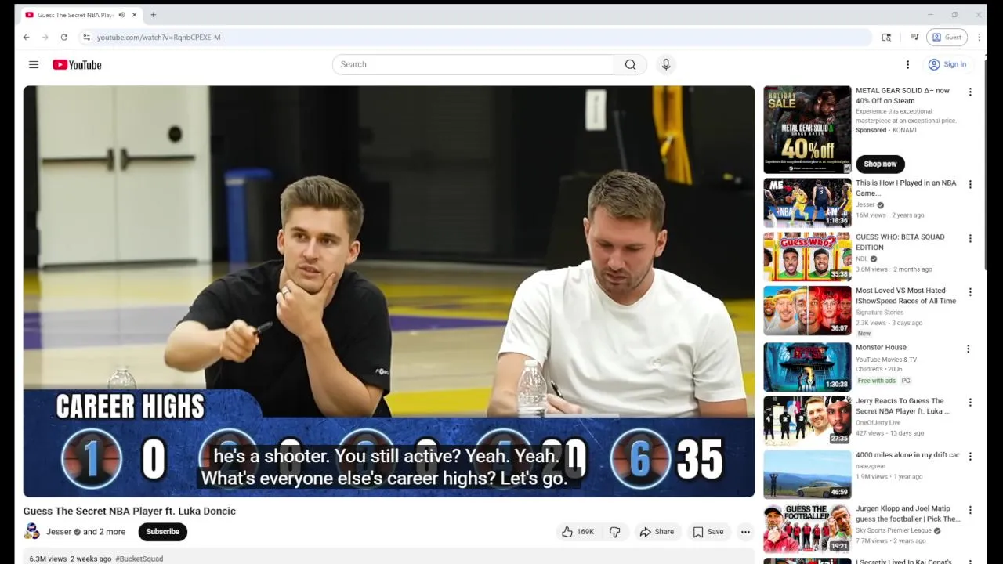Subscribe to Jesser's channel
This screenshot has width=1003, height=564.
point(163,532)
